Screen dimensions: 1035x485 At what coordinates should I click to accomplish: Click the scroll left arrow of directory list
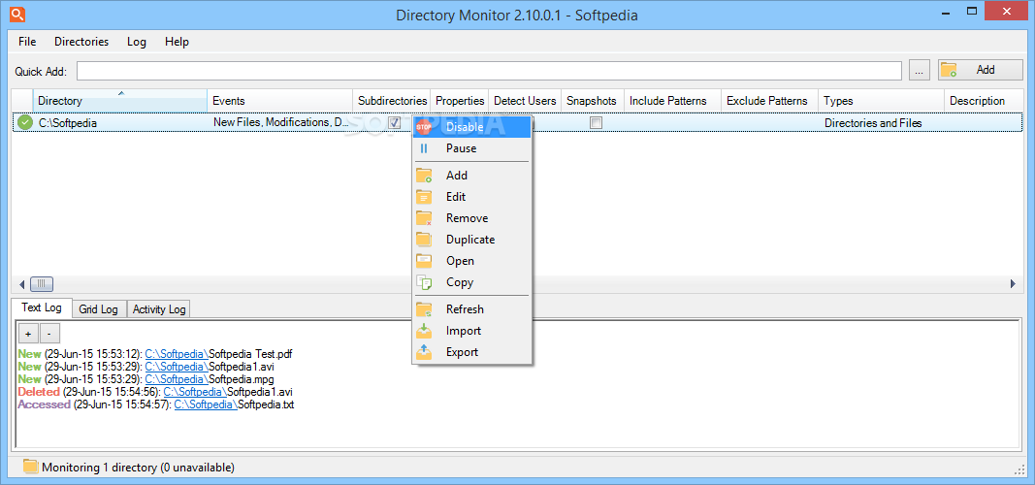click(x=21, y=284)
